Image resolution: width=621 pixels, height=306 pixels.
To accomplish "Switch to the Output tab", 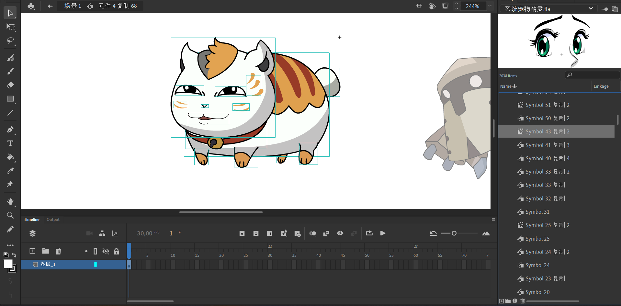I will coord(53,220).
